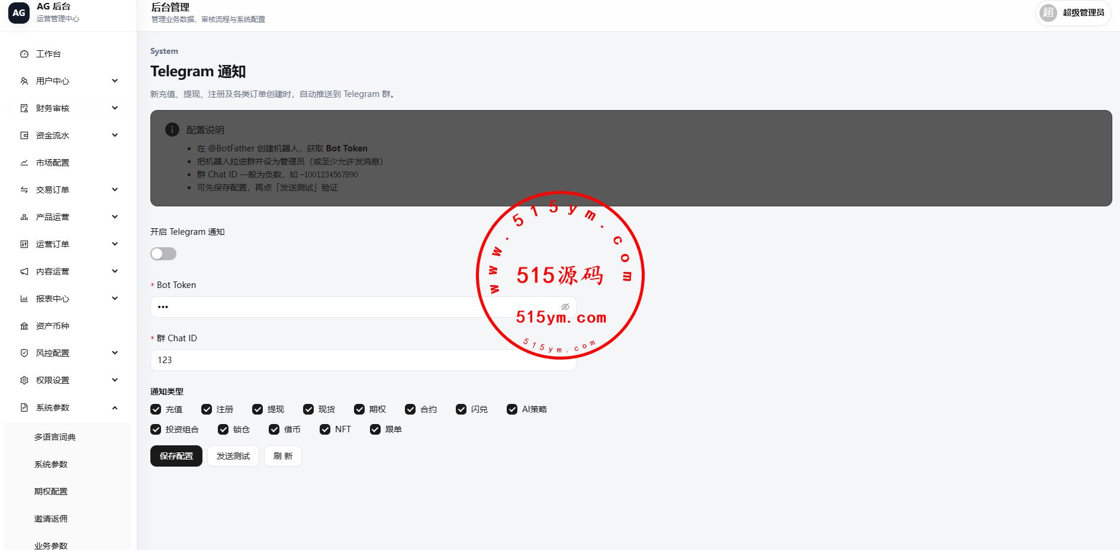Click the 系统参数 document icon
This screenshot has height=550, width=1120.
[24, 407]
